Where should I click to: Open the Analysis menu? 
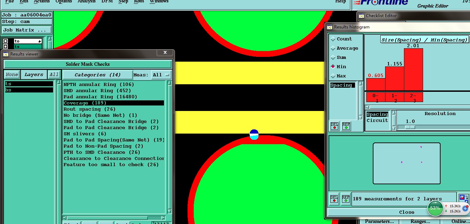click(x=87, y=1)
